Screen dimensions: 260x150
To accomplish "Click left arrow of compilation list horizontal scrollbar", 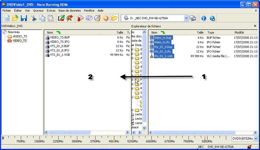I will [46, 132].
